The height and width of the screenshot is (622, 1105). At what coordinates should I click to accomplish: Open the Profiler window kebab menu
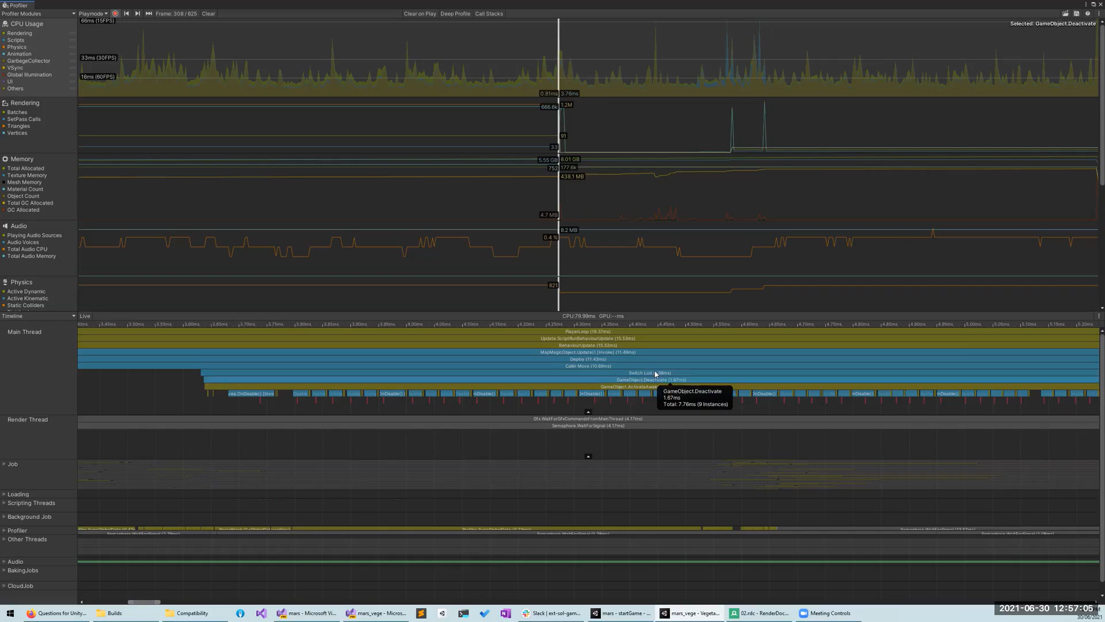coord(1086,5)
